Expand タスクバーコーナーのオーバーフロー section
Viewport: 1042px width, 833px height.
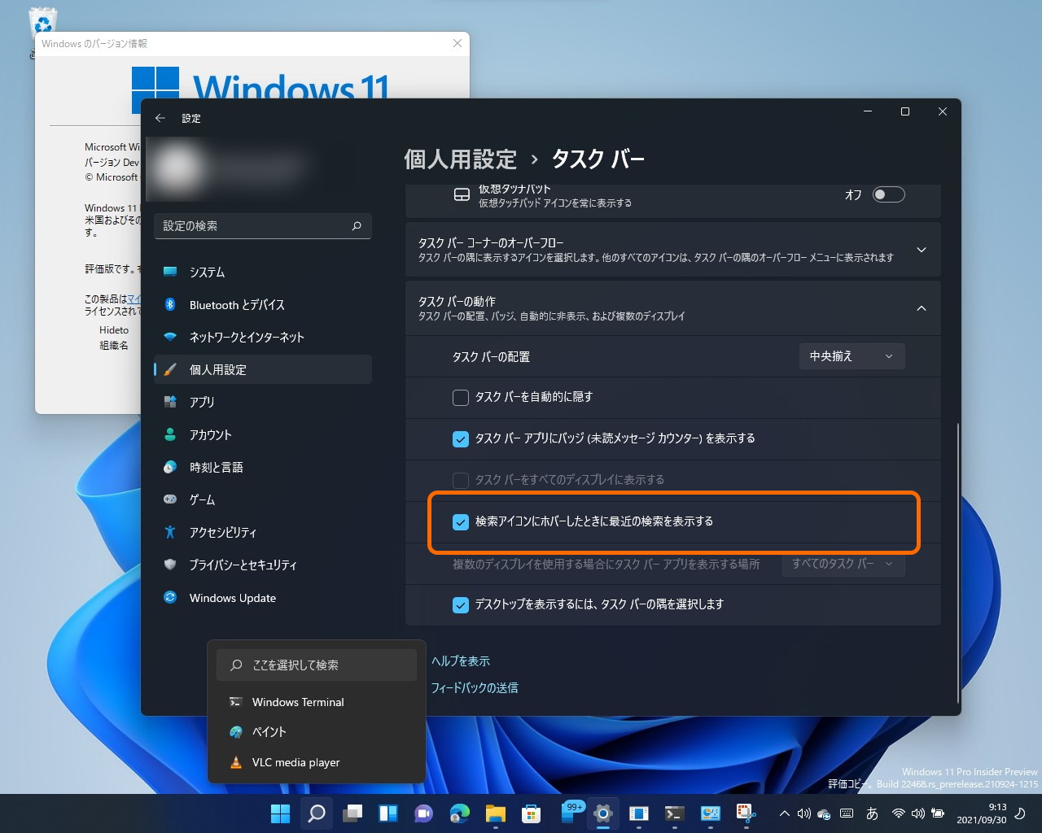tap(921, 250)
